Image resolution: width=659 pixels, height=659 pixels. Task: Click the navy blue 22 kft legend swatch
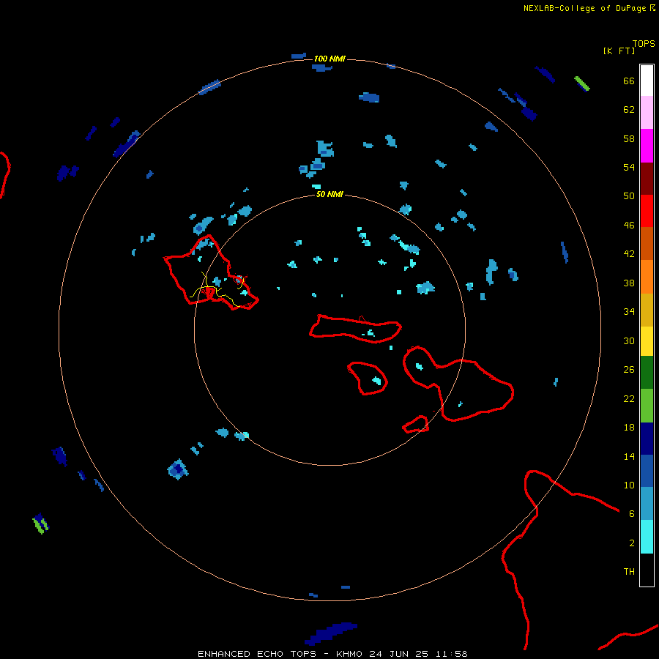tap(647, 439)
